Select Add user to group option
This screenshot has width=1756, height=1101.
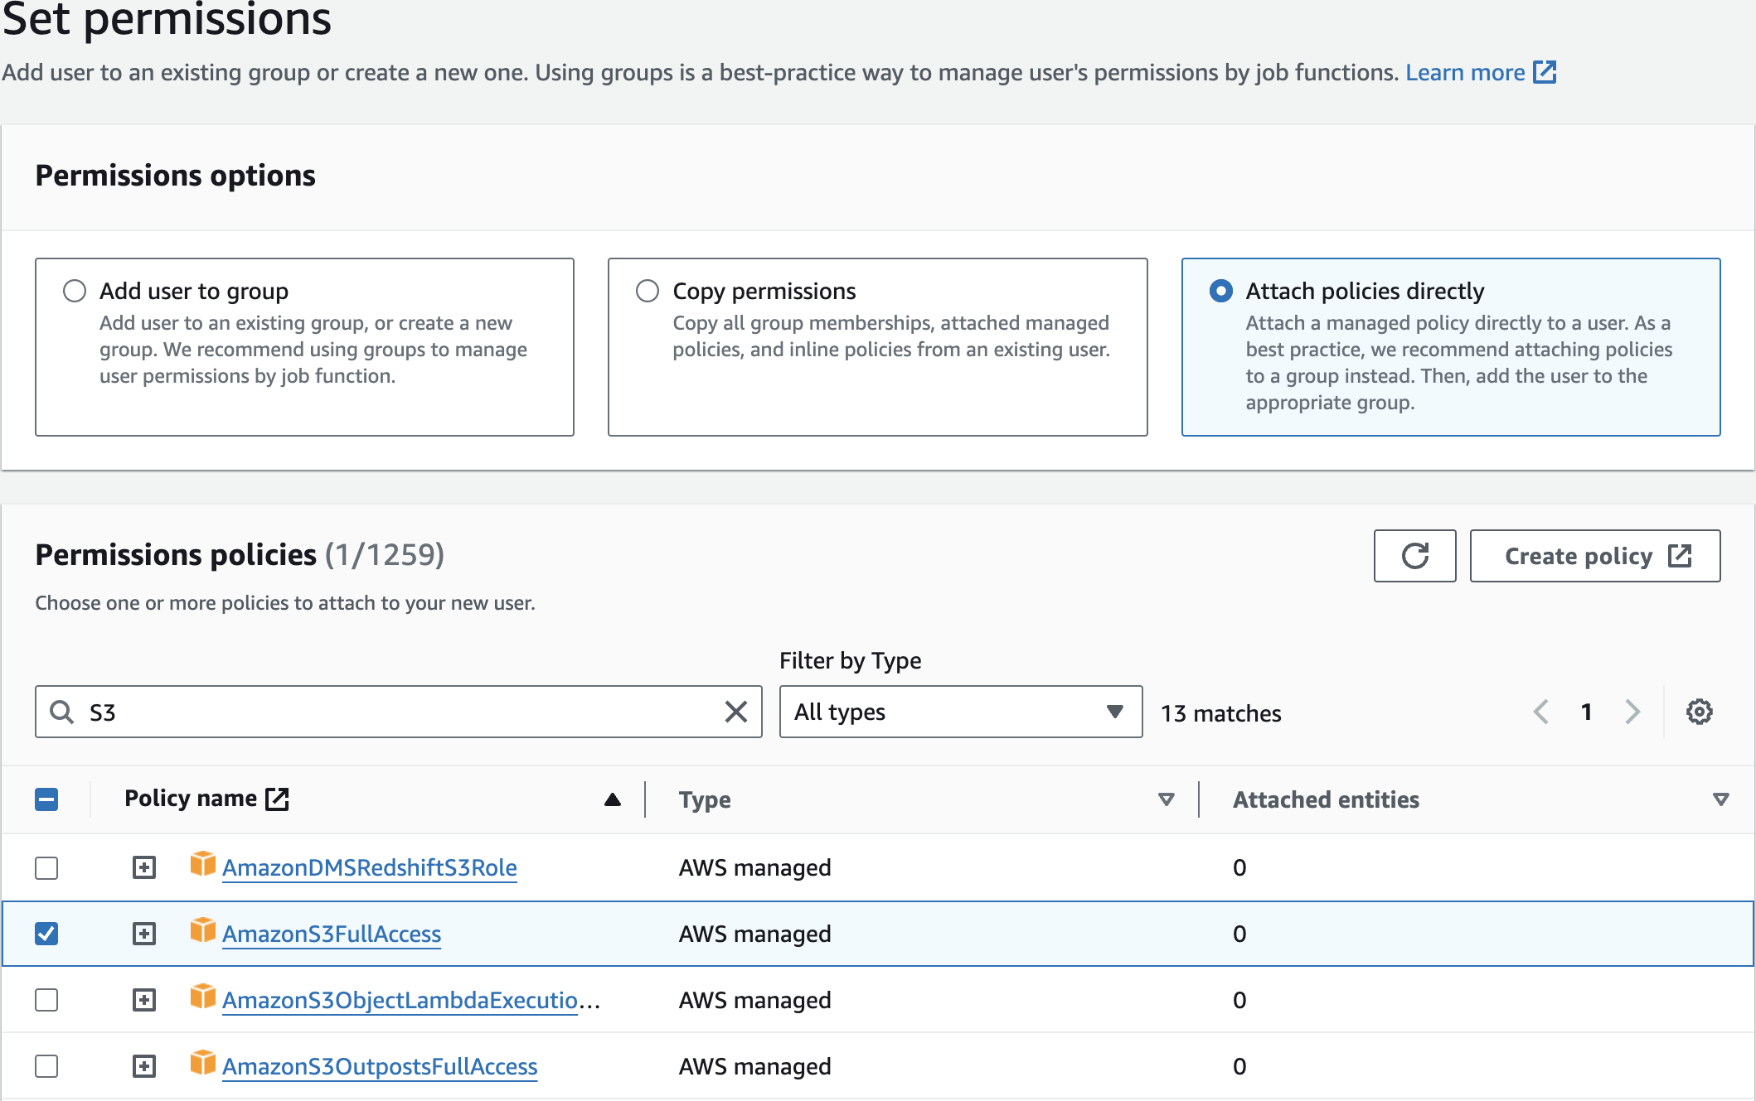click(x=75, y=291)
